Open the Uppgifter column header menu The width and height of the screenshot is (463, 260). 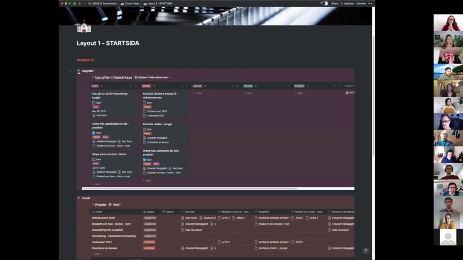[261, 212]
